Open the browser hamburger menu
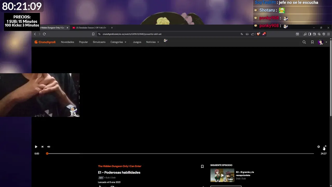332x187 pixels. [328, 34]
